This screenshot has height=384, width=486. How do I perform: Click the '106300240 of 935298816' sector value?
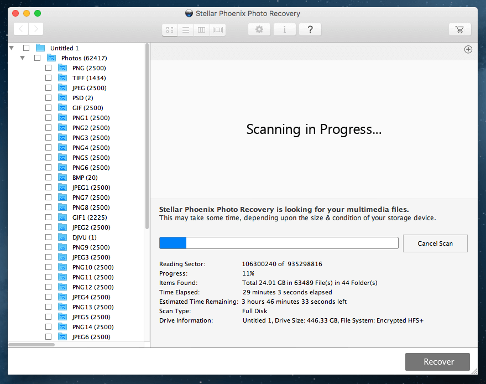pyautogui.click(x=282, y=264)
